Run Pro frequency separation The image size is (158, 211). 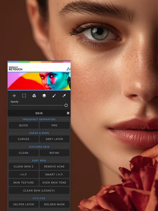[54, 125]
